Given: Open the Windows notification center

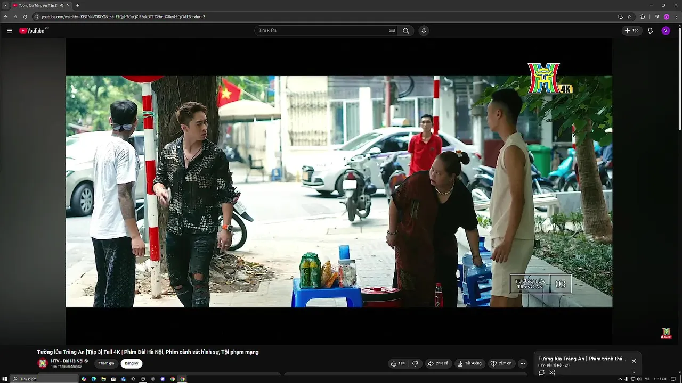Looking at the screenshot, I should (x=673, y=379).
